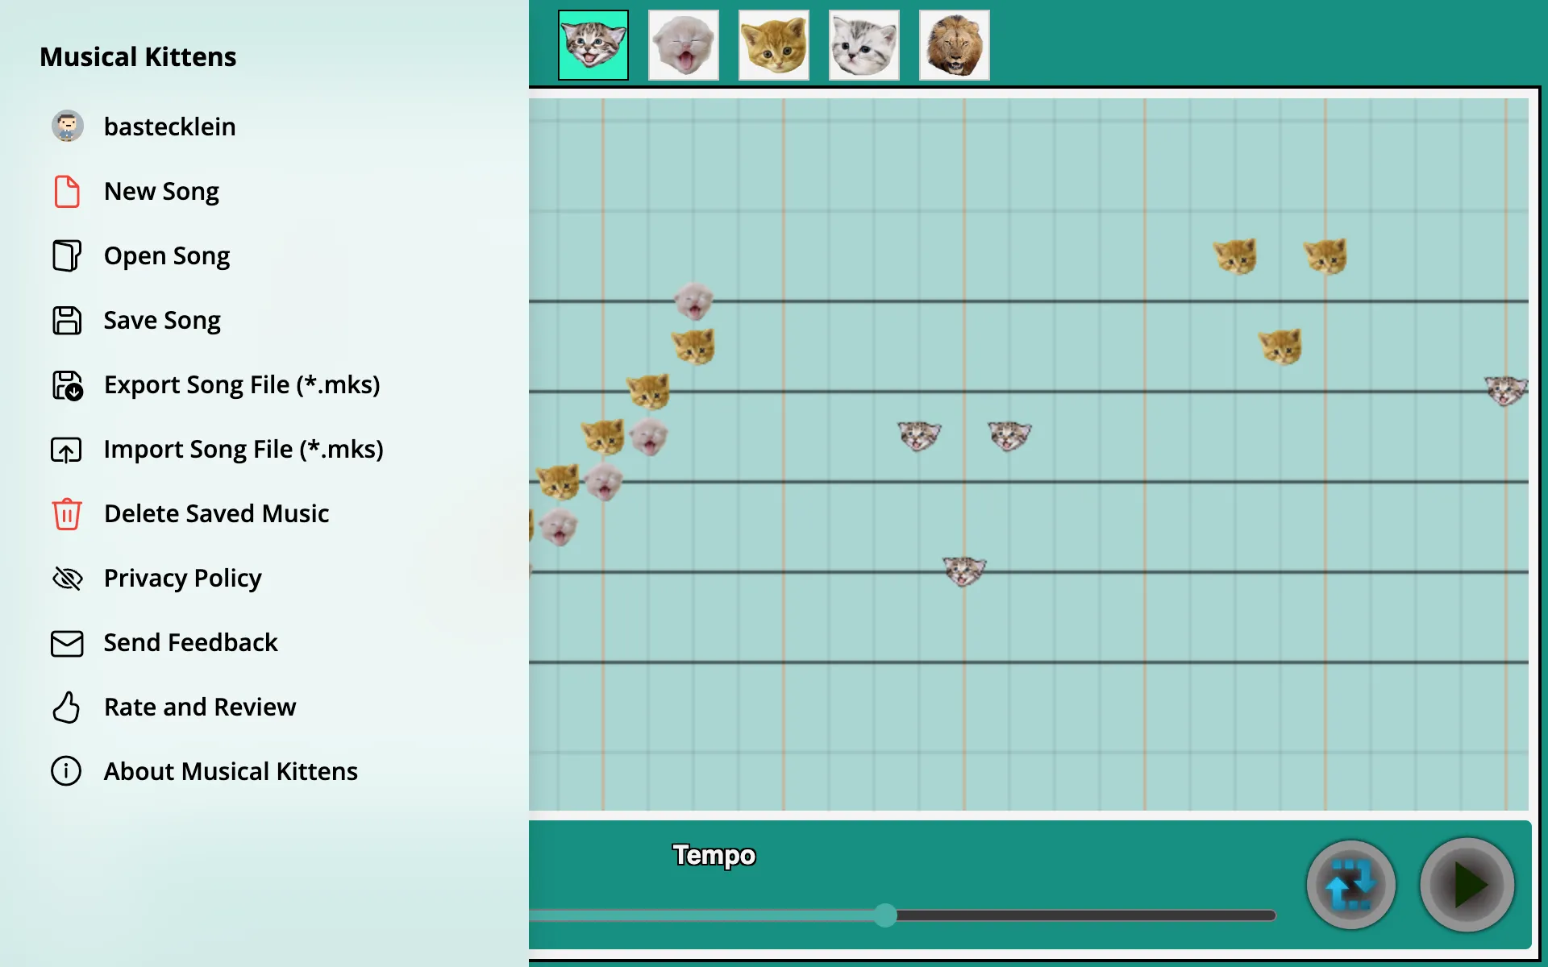Click New Song to create composition
This screenshot has width=1548, height=967.
point(161,190)
